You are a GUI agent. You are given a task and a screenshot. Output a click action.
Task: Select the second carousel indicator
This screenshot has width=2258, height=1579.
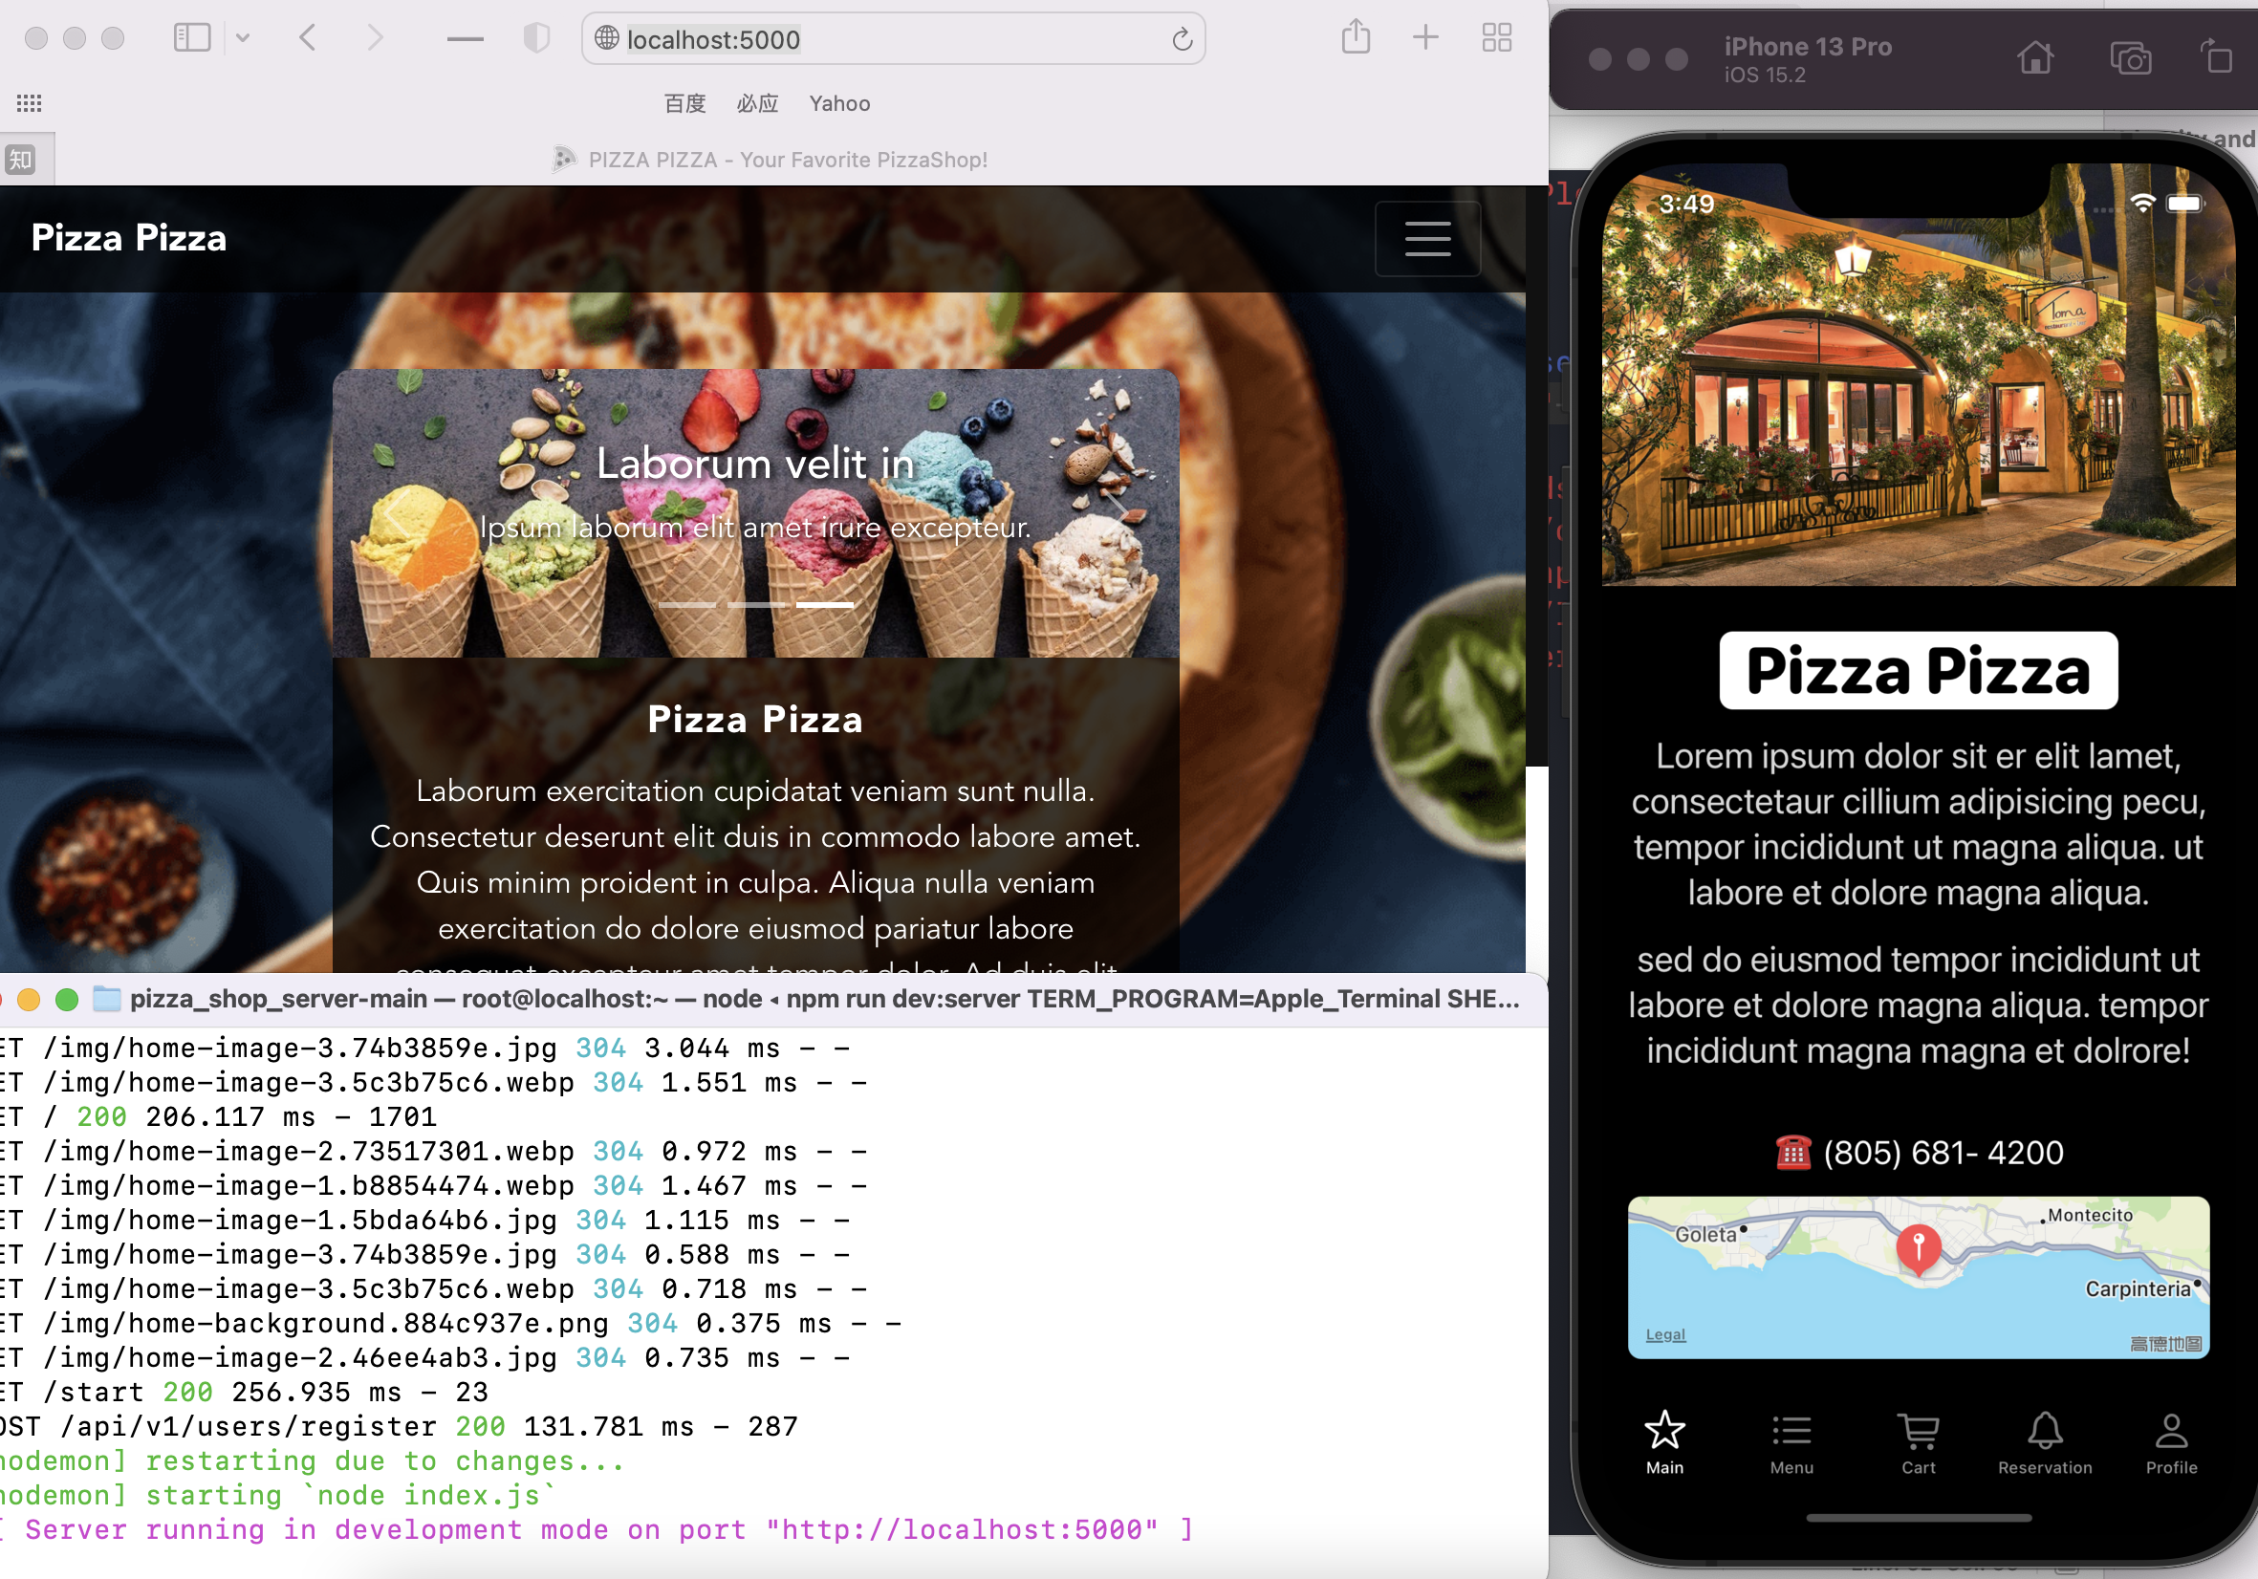(756, 604)
